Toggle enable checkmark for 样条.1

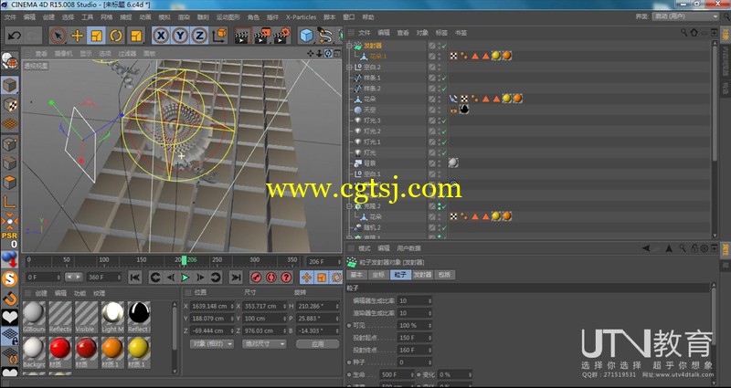tap(444, 78)
